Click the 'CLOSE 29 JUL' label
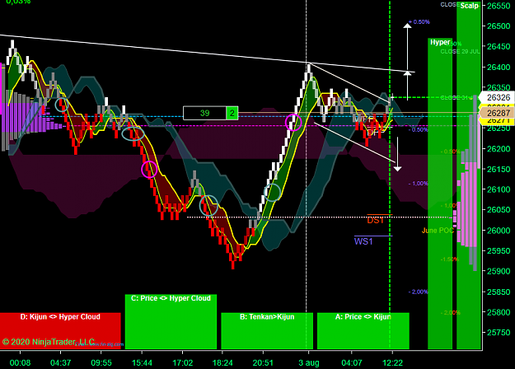Image resolution: width=515 pixels, height=369 pixels. click(460, 52)
